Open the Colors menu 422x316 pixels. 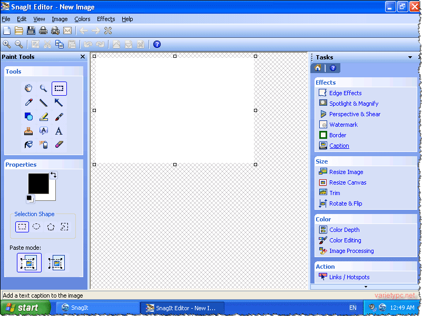coord(82,19)
